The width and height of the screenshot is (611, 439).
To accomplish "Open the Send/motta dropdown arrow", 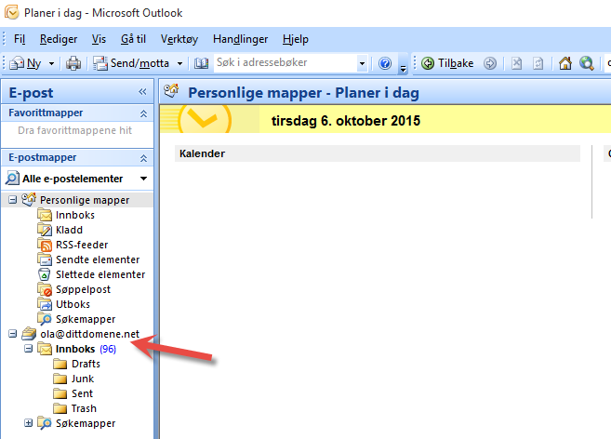I will tap(179, 63).
